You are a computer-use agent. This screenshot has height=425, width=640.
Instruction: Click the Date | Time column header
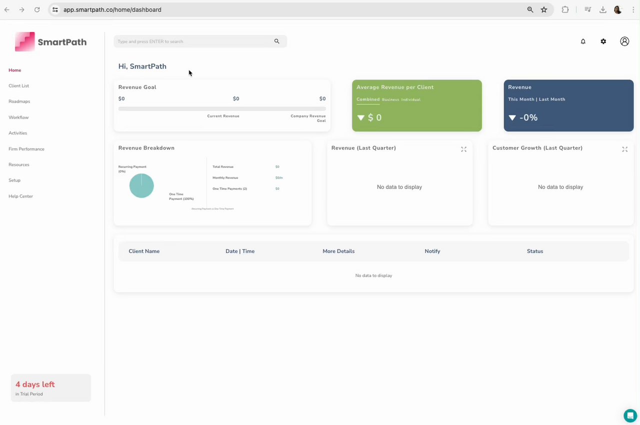(x=240, y=251)
